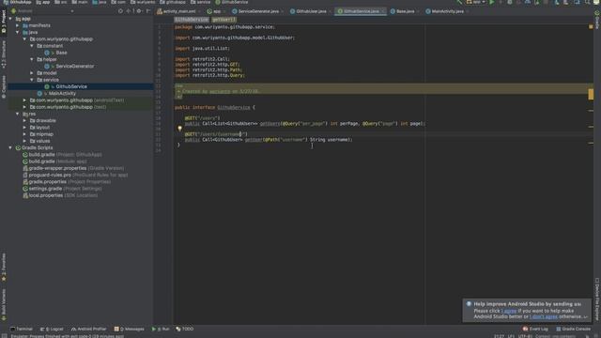The image size is (601, 338).
Task: Click the getUser() breadcrumb in the editor
Action: 223,20
